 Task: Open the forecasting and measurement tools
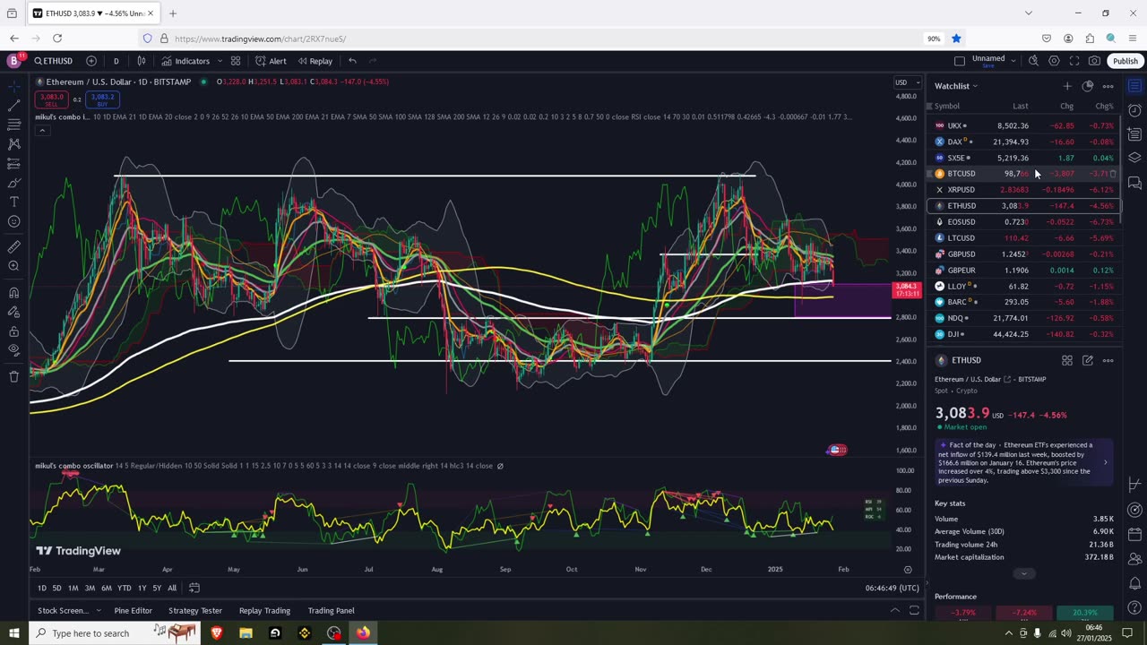(13, 164)
